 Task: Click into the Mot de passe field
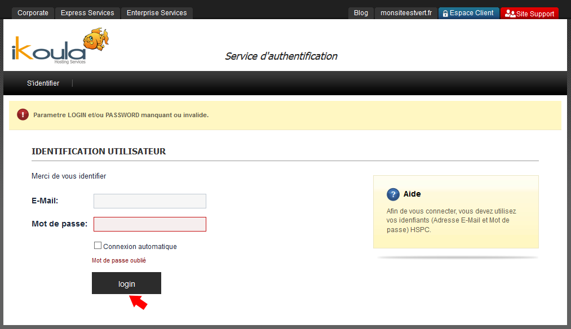click(x=150, y=224)
